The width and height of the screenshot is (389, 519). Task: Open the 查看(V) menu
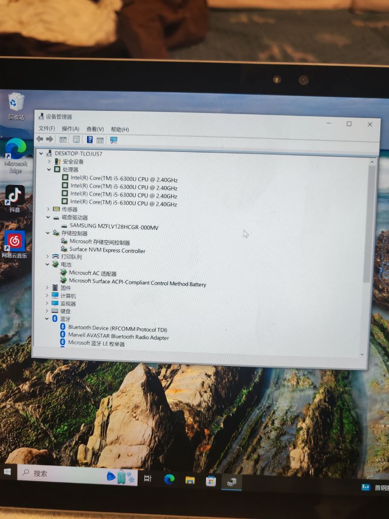(95, 129)
